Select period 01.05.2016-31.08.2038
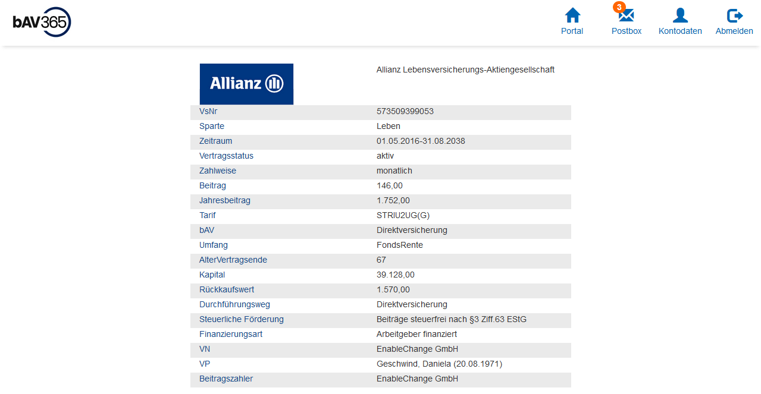Image resolution: width=761 pixels, height=394 pixels. tap(421, 141)
